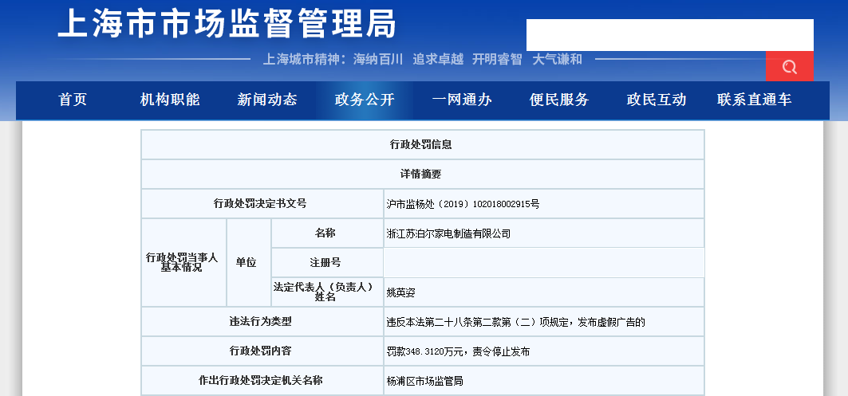Open the 便民服务 menu item
This screenshot has height=396, width=848.
559,100
